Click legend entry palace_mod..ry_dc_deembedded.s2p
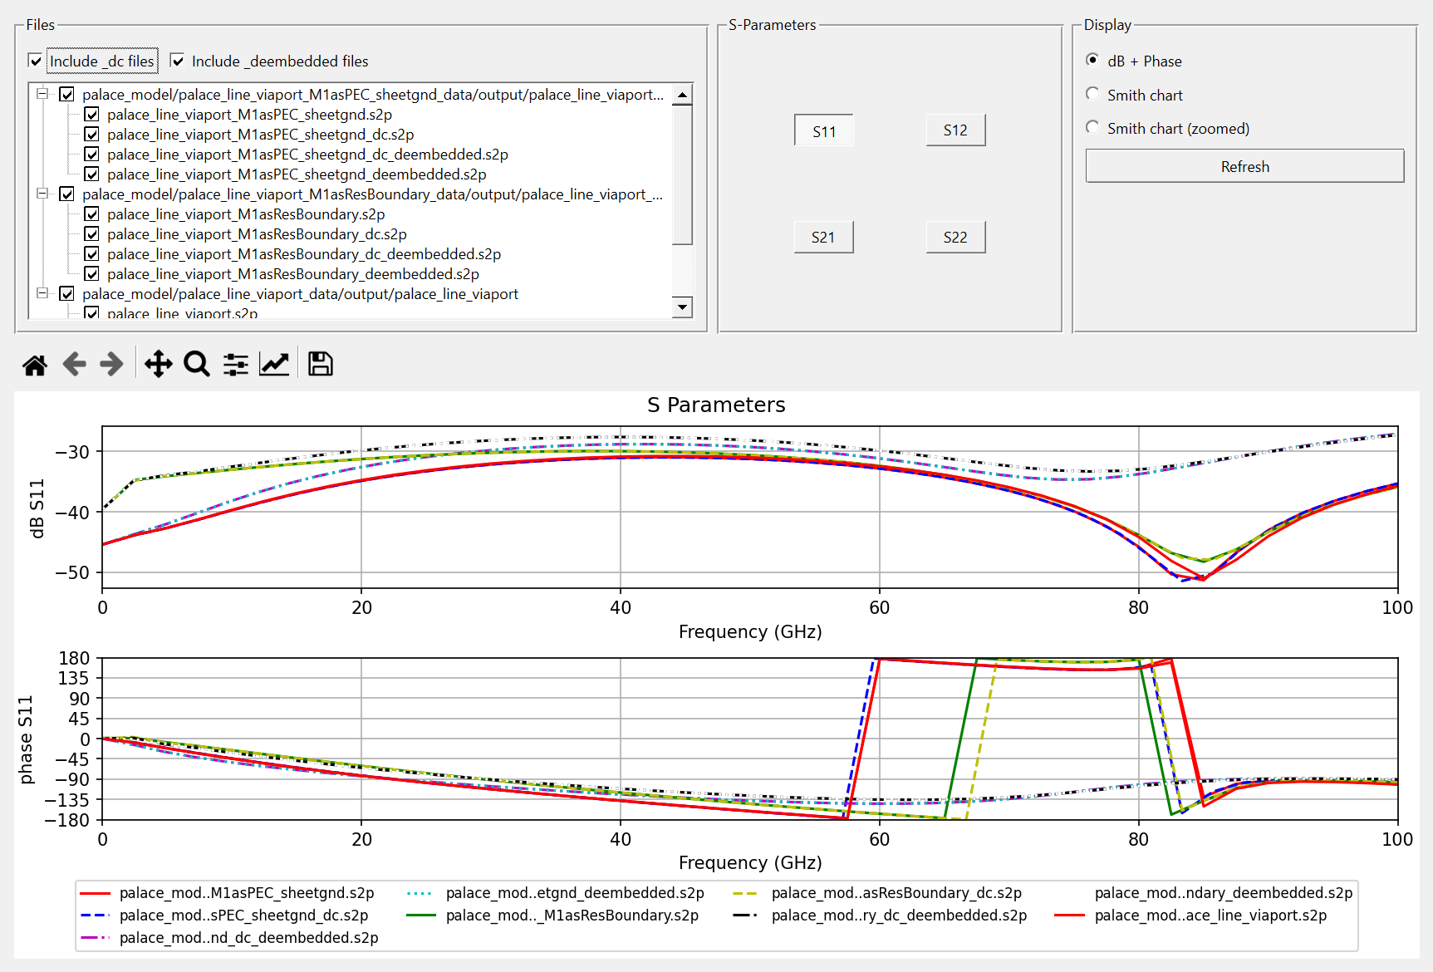The image size is (1433, 972). tap(881, 916)
